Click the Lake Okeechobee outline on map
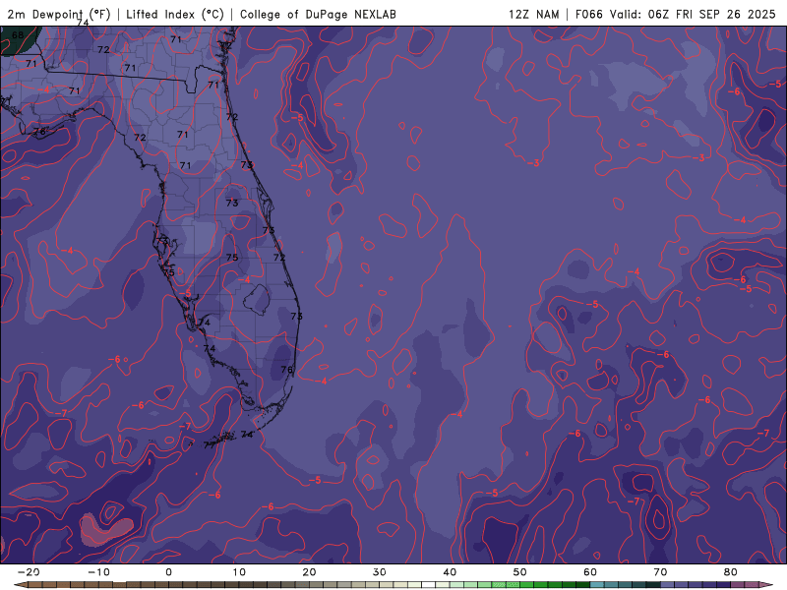The height and width of the screenshot is (590, 787). [258, 300]
